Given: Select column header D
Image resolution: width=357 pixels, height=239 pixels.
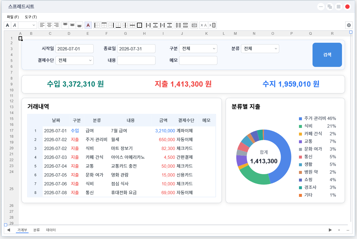Looking at the screenshot, I should click(x=69, y=34).
